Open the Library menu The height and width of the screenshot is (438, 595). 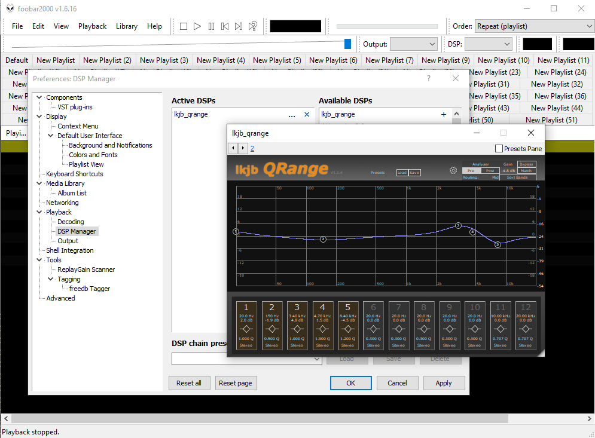click(127, 26)
